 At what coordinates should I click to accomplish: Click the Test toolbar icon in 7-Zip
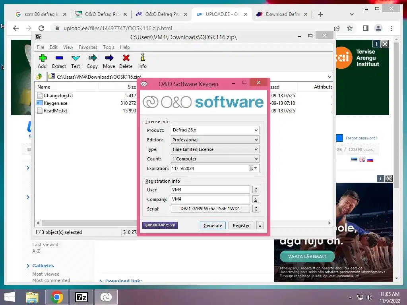76,62
